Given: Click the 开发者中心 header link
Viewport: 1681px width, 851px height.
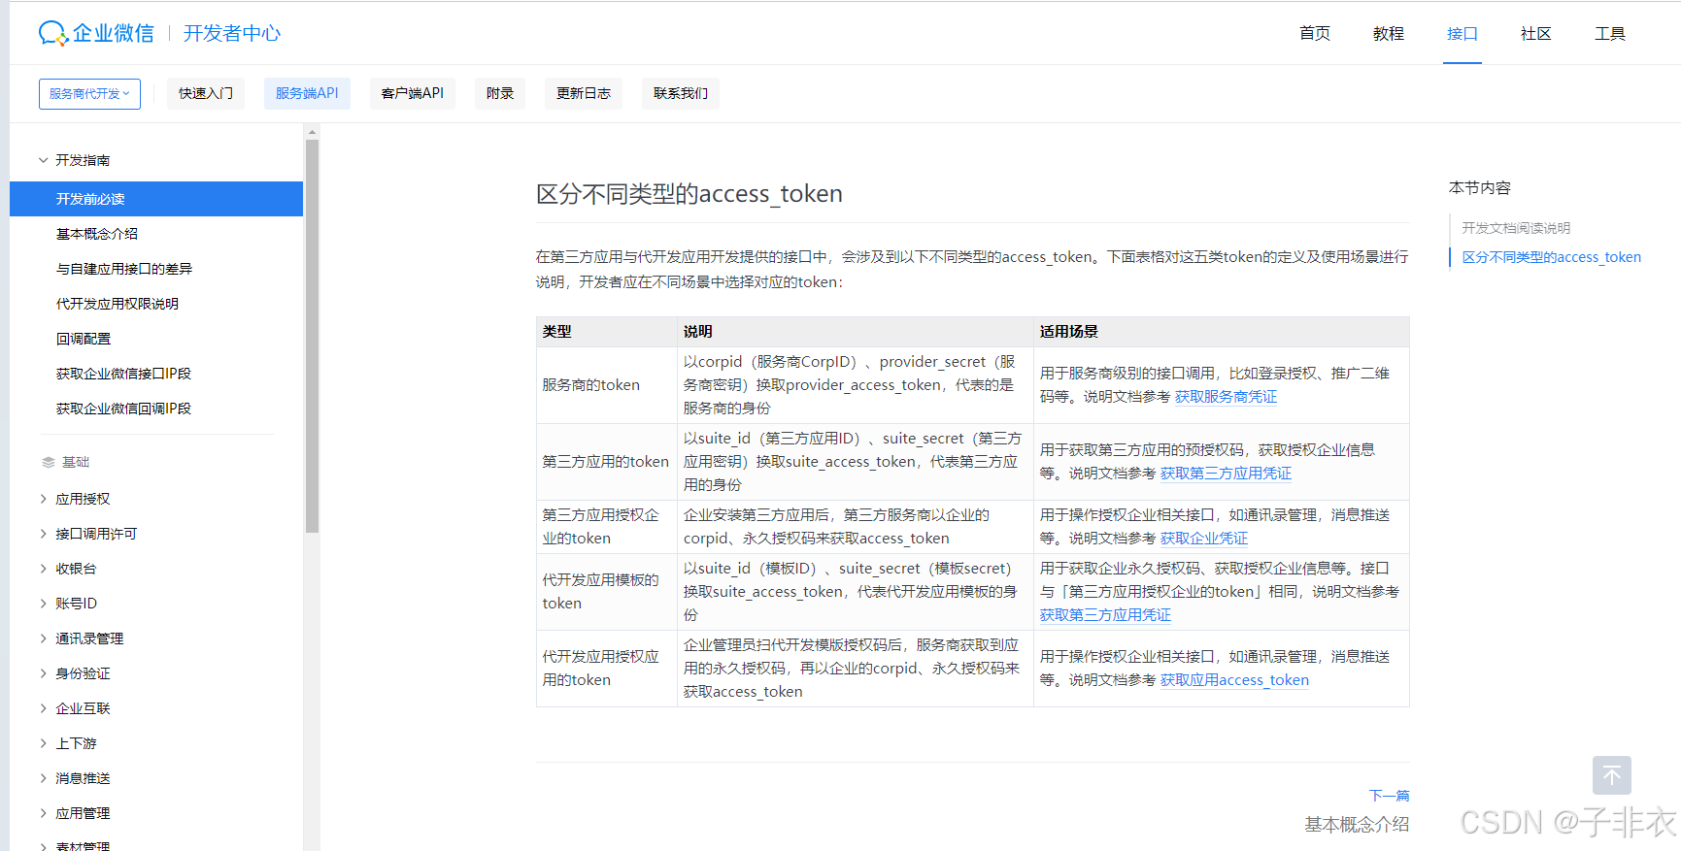Looking at the screenshot, I should pos(232,33).
